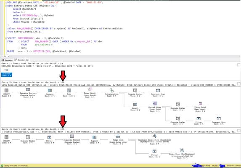Select the Constant Scan right of Concatenation's Compute Scalar
The image size is (241, 168).
[158, 93]
